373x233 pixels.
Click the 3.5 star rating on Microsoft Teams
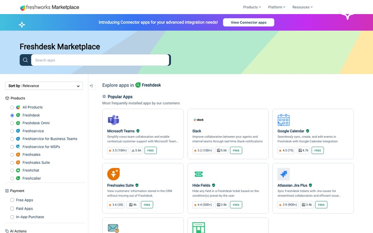[x=118, y=150]
